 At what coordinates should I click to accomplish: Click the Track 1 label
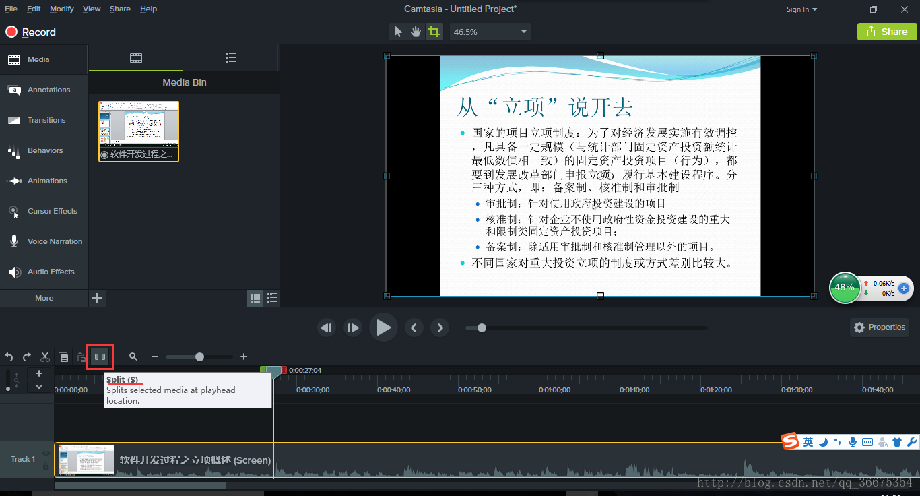[x=23, y=459]
